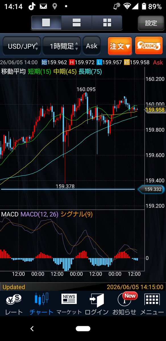Screen dimensions: 166x341
Task: Change the 1時間足 timeframe dropdown
Action: click(x=62, y=46)
